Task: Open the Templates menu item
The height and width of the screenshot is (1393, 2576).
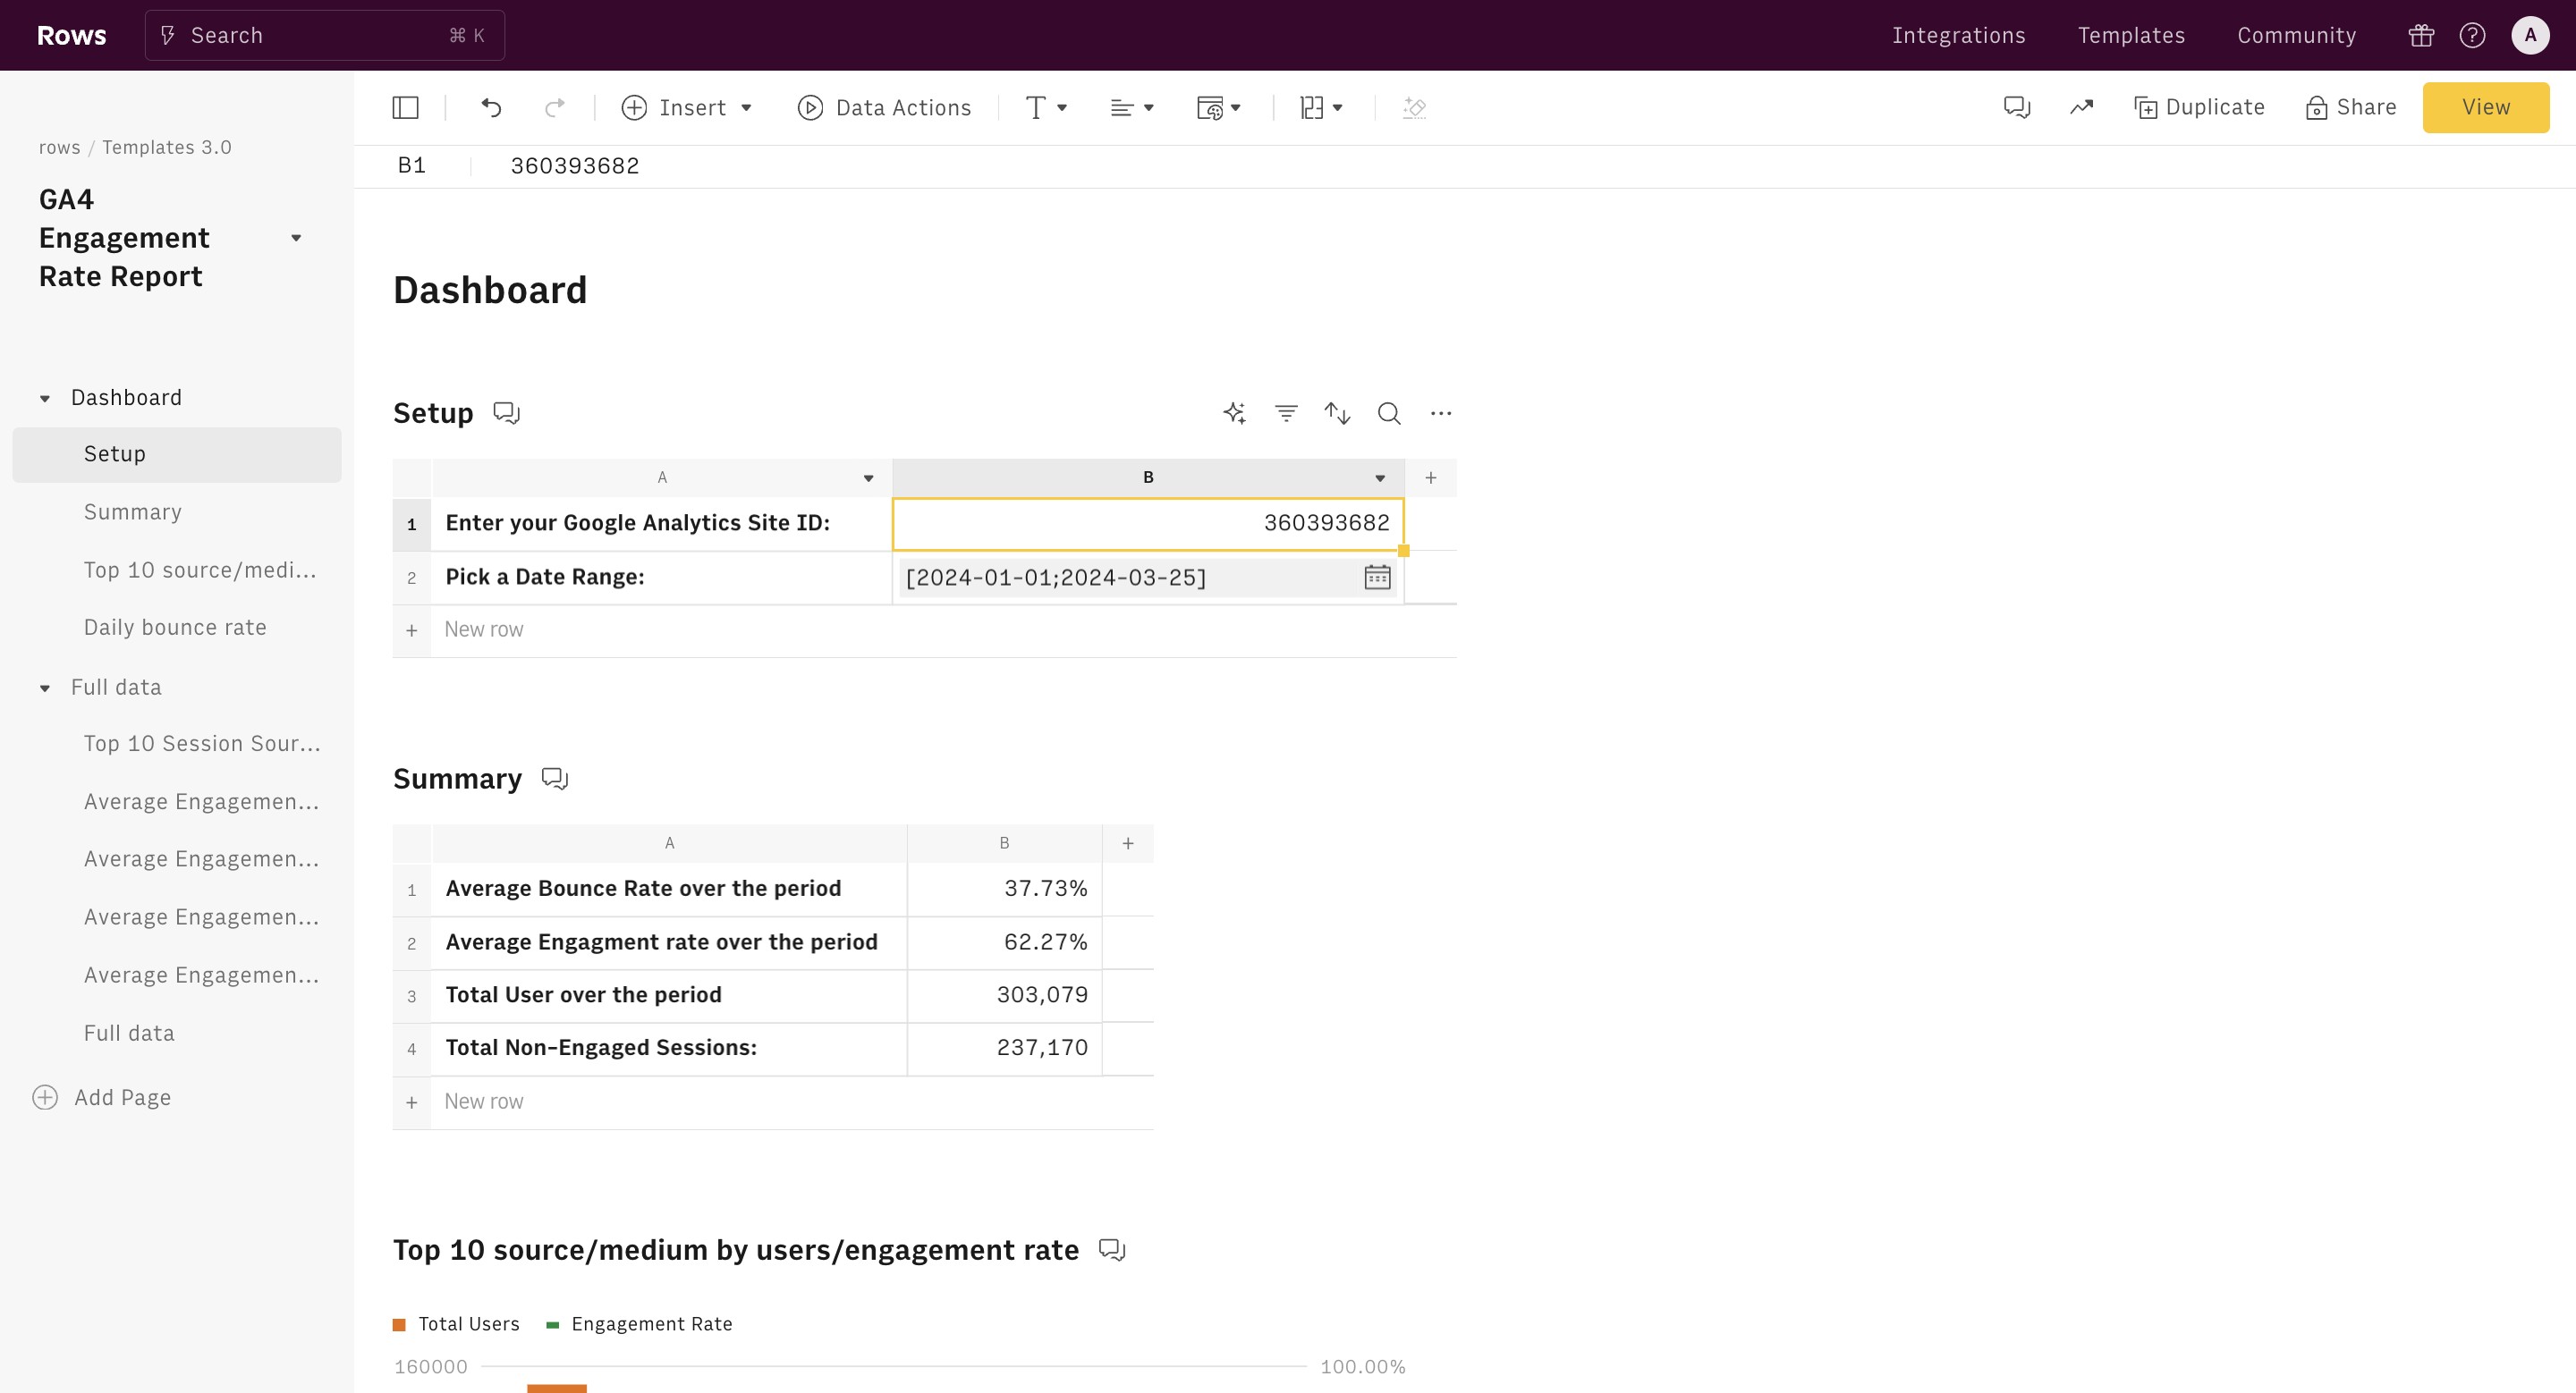Action: (x=2131, y=36)
